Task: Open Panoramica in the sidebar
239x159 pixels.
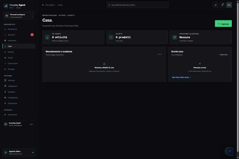Action: pos(19,29)
